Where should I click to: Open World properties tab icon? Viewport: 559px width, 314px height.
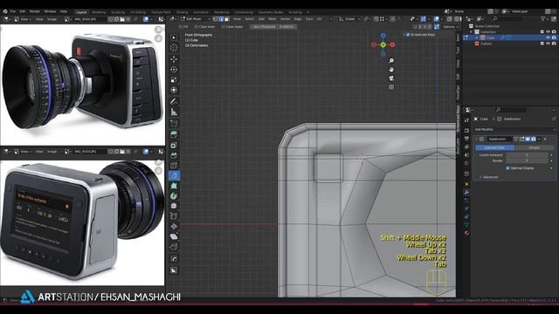click(466, 163)
